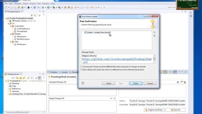Click the Expand All icon in the Push dialog

click(x=154, y=36)
